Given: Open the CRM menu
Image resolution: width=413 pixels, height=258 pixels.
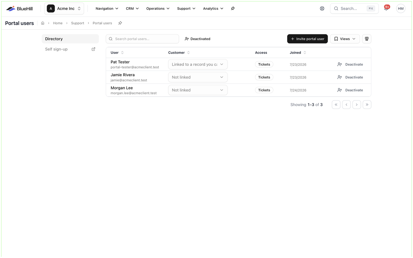Looking at the screenshot, I should tap(132, 9).
